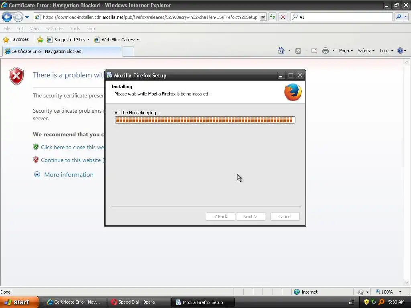The height and width of the screenshot is (308, 411).
Task: Click the address bar URL field
Action: (150, 17)
